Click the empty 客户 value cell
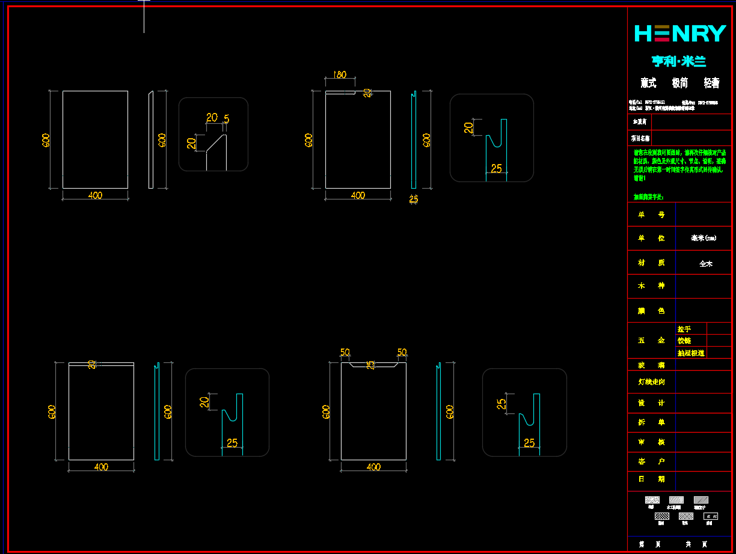 coord(703,461)
